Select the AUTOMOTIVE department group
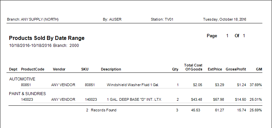The width and height of the screenshot is (272, 128). point(22,79)
